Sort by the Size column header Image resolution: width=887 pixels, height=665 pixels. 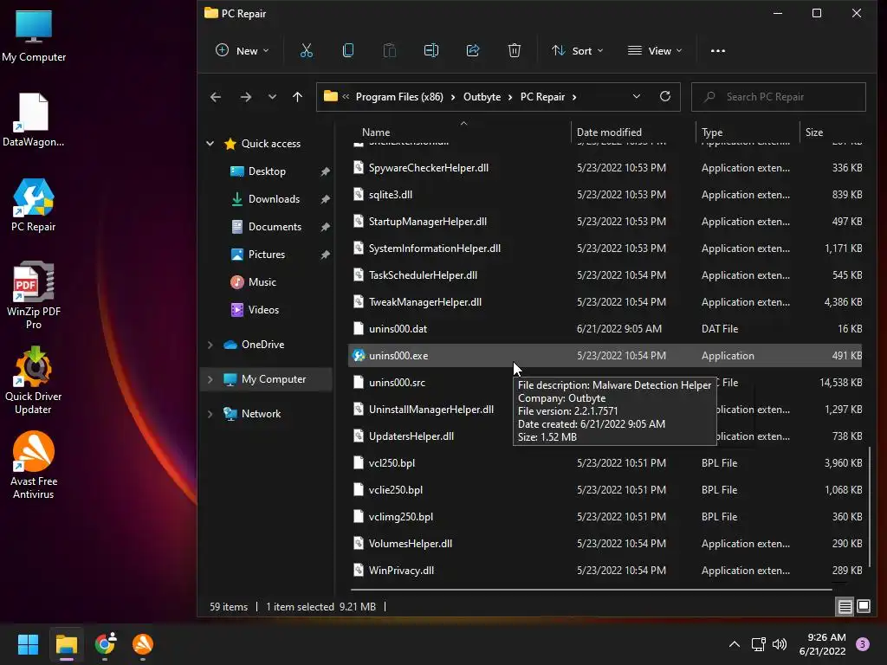(x=833, y=132)
